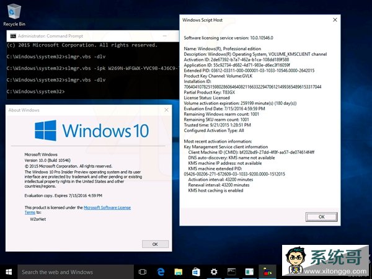Image resolution: width=372 pixels, height=279 pixels.
Task: Close the About Windows dialog
Action: click(167, 110)
